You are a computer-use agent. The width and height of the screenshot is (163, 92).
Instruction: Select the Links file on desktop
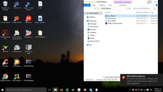coord(40,5)
